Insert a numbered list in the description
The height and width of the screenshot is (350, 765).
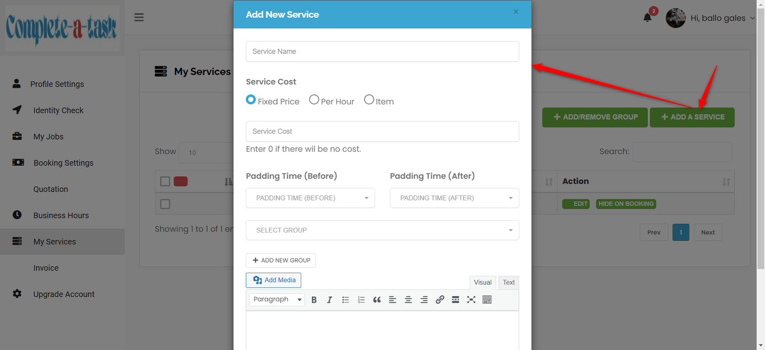click(361, 299)
